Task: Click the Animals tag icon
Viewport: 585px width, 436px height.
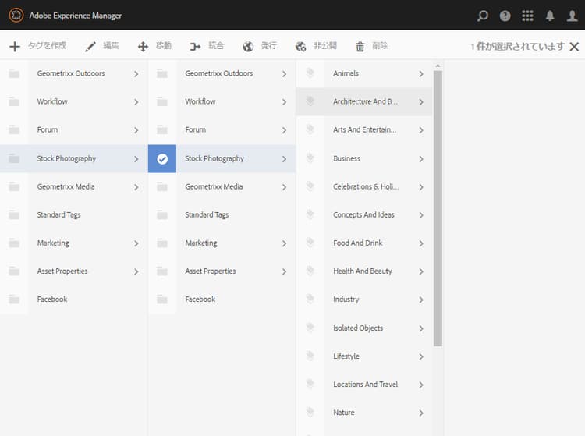Action: (x=310, y=73)
